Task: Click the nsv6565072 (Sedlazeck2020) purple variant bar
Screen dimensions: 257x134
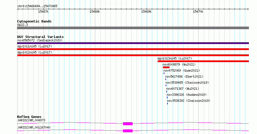Action: 133,43
